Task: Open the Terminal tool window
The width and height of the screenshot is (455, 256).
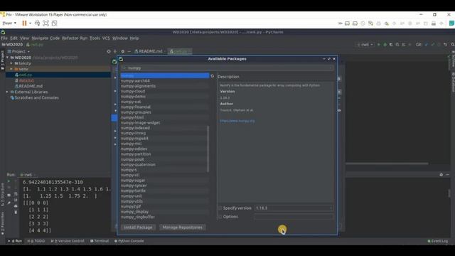Action: point(100,241)
